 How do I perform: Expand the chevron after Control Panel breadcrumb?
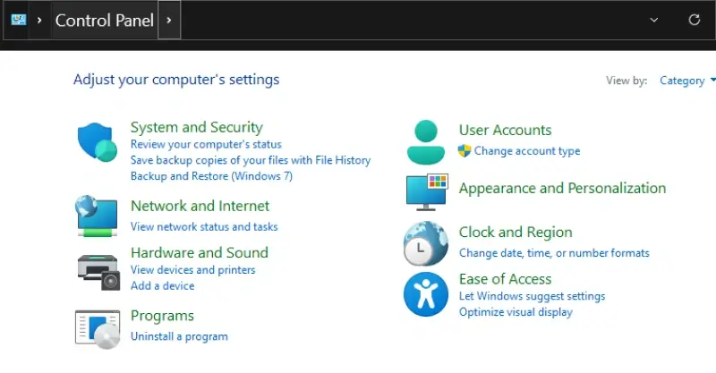click(x=169, y=20)
